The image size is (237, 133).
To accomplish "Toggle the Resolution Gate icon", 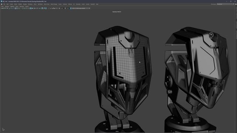I will point(19,8).
